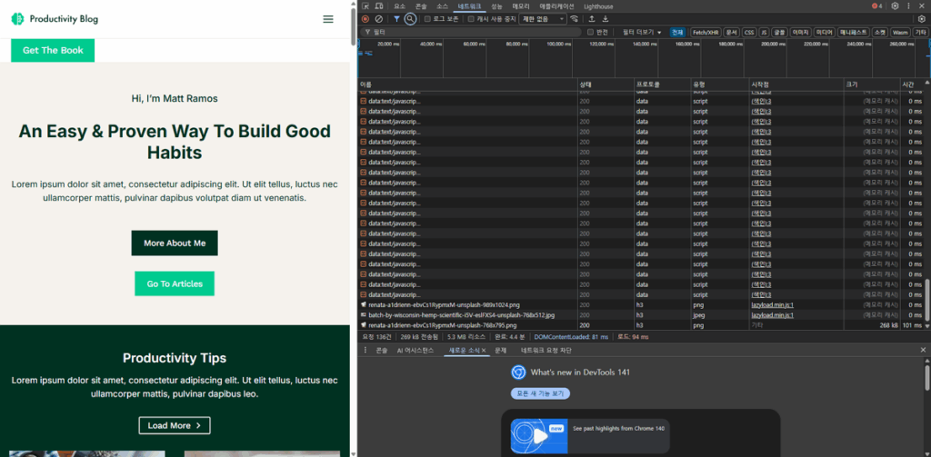This screenshot has height=457, width=931.
Task: Enable the 로그 보존 checkbox
Action: (428, 18)
